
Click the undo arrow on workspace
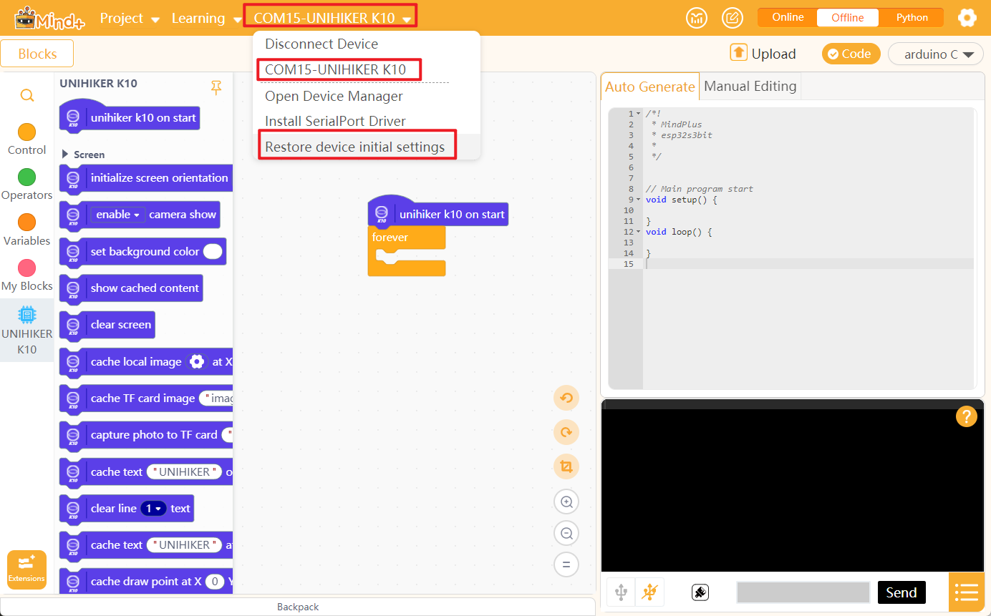[566, 398]
